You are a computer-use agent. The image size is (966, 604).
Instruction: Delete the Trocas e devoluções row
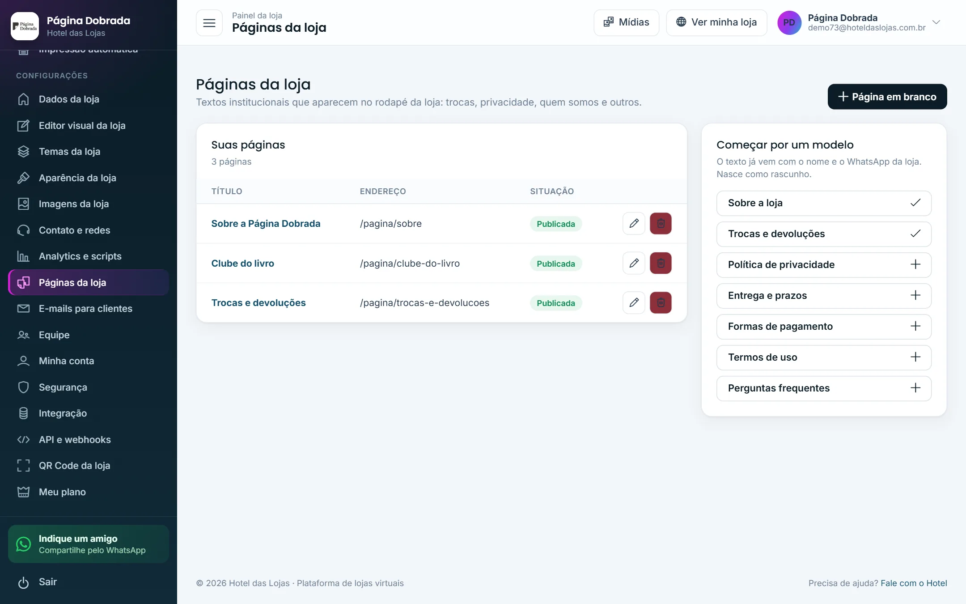(x=661, y=303)
